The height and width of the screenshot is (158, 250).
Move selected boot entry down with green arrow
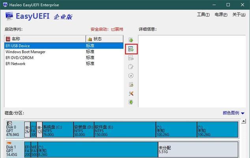pos(131,102)
